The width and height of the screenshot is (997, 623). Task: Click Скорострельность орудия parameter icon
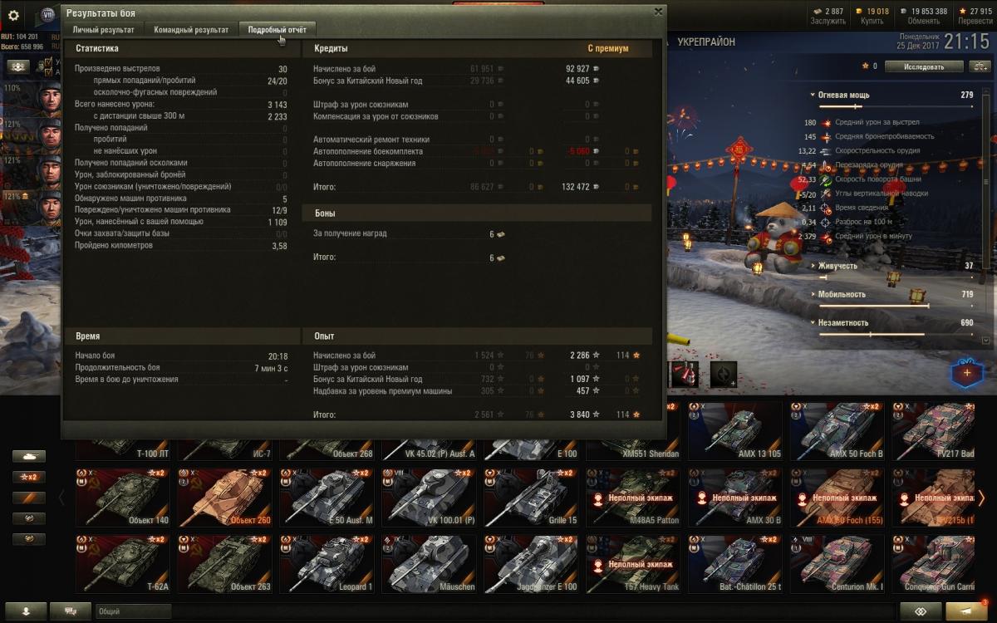[826, 151]
